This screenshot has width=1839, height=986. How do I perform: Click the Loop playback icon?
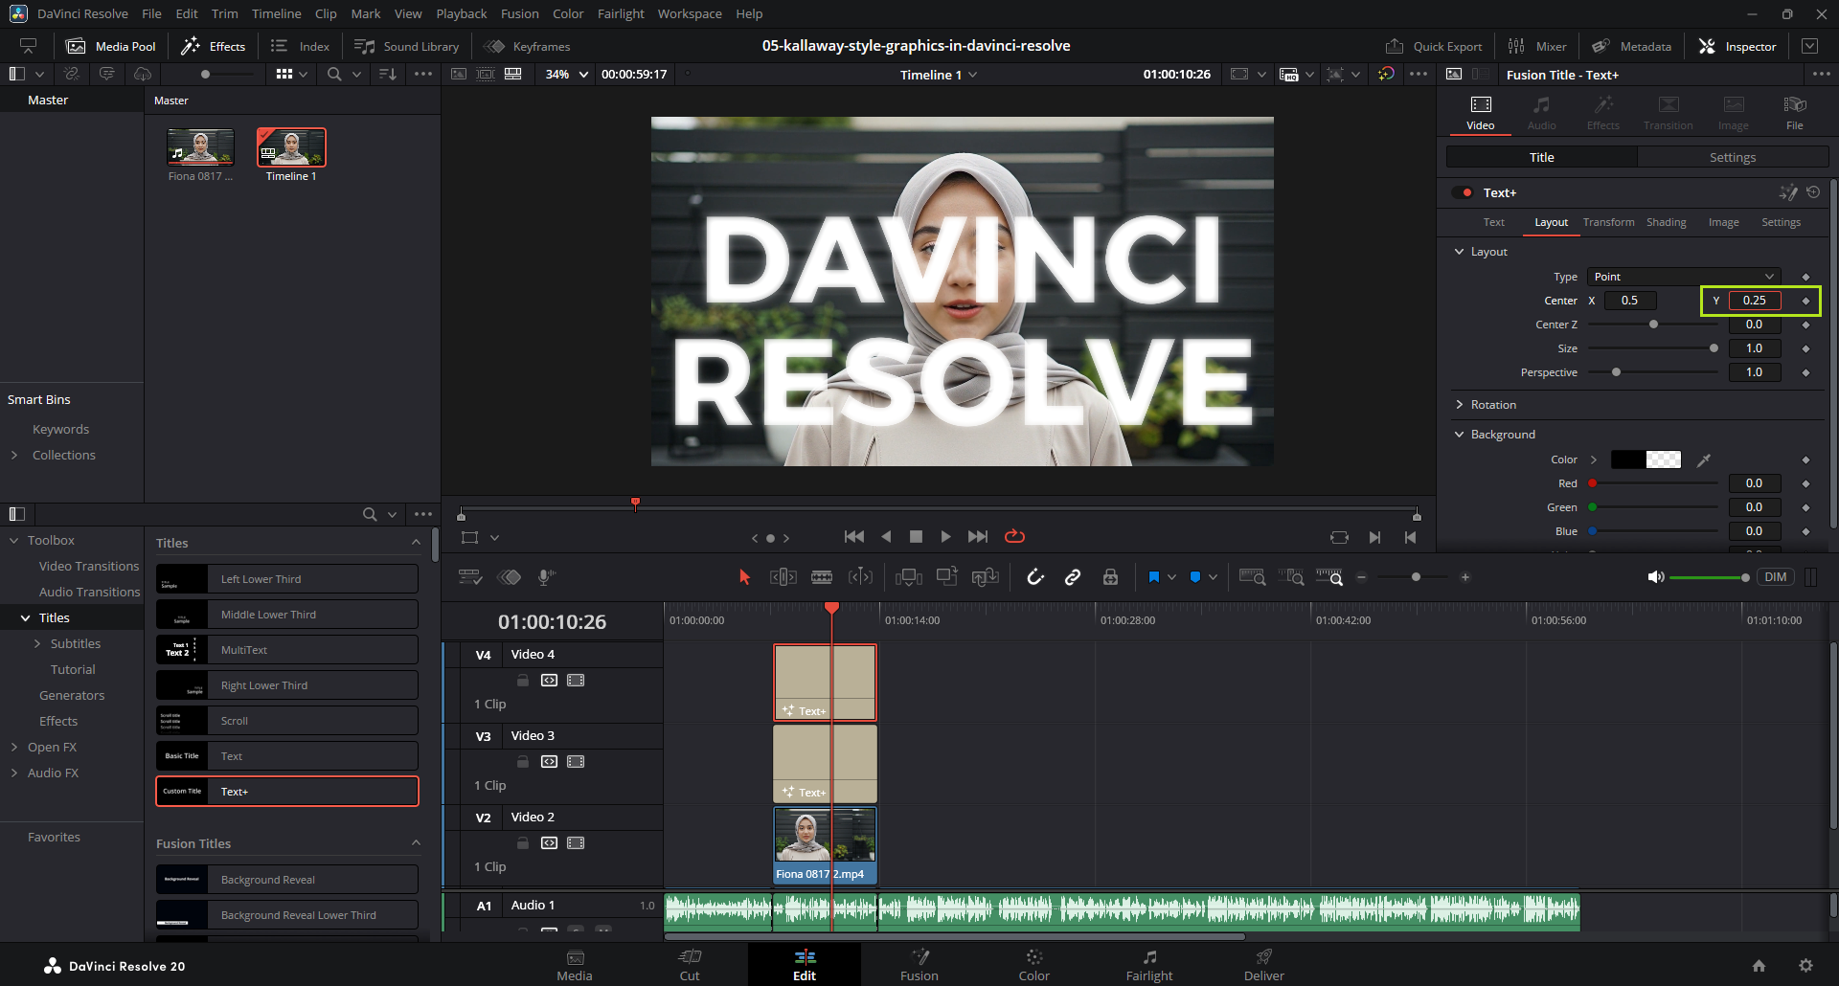pos(1014,537)
